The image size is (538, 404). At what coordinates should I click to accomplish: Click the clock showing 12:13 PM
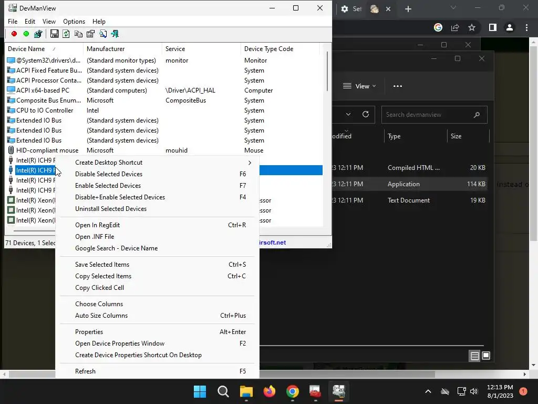coord(500,387)
